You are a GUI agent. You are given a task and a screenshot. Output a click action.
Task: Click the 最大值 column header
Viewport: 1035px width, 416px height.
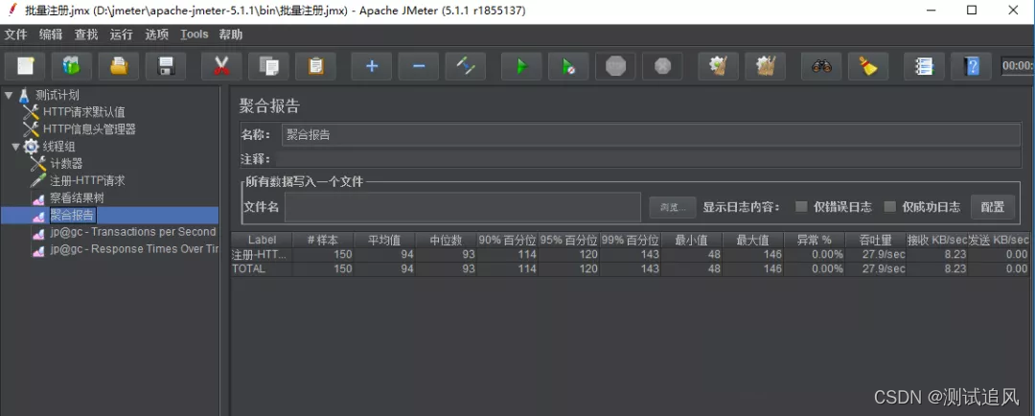click(753, 240)
